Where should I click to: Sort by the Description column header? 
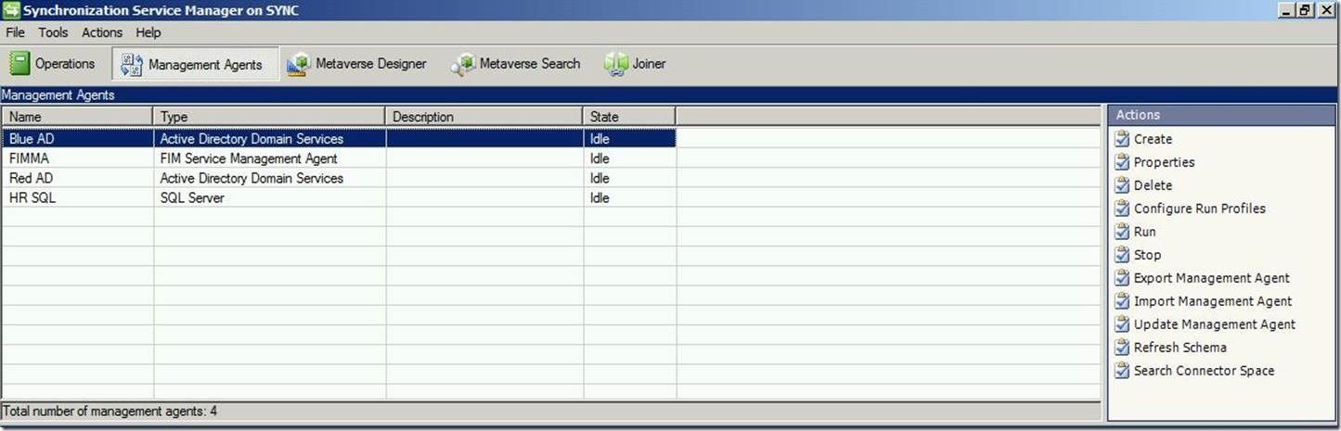pyautogui.click(x=484, y=117)
